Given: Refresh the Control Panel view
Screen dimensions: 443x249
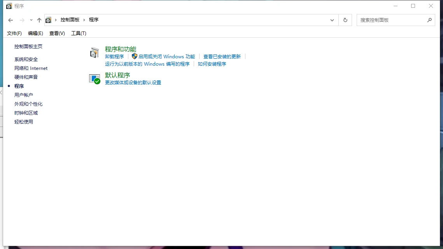Looking at the screenshot, I should point(345,20).
